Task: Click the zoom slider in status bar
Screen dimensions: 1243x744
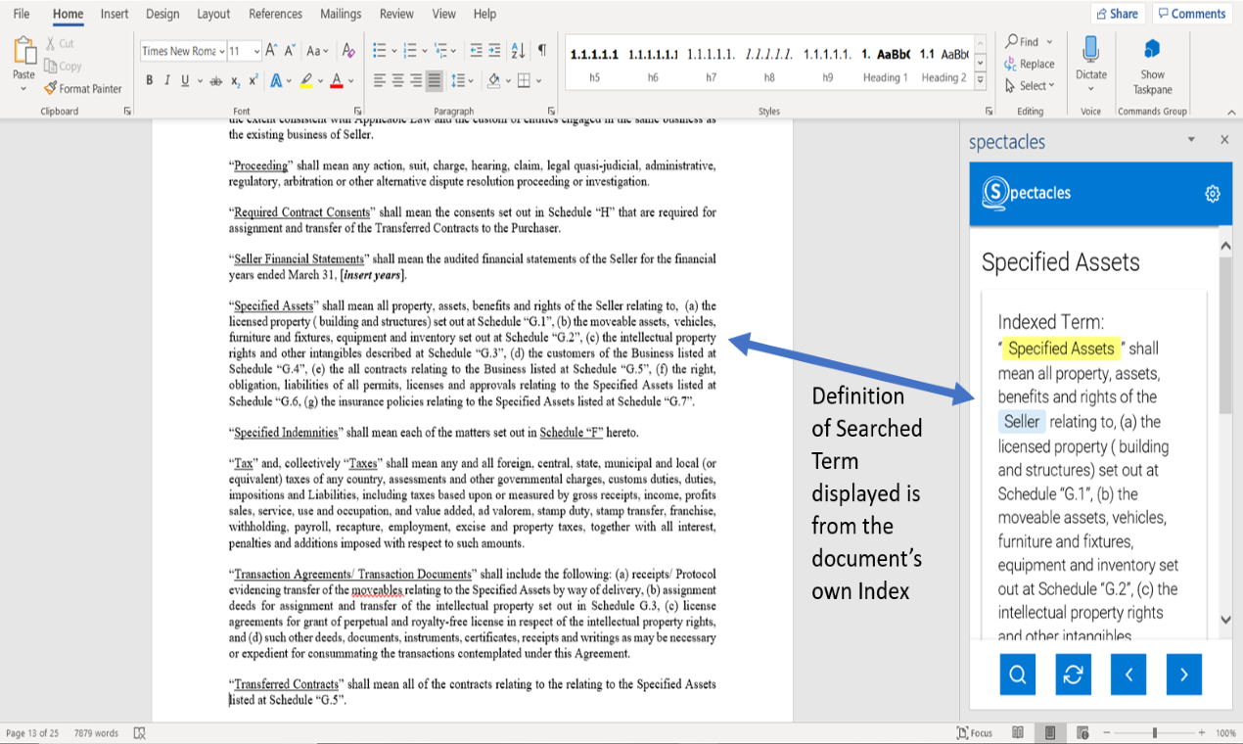Action: 1155,732
